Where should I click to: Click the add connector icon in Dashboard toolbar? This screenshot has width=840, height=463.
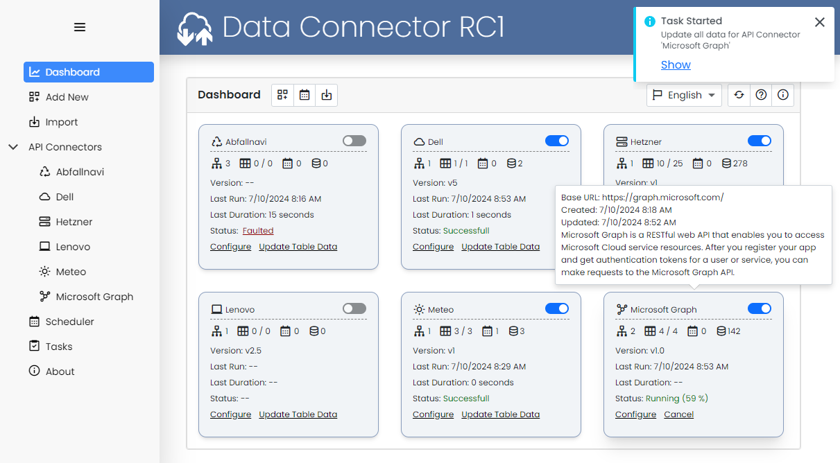282,95
